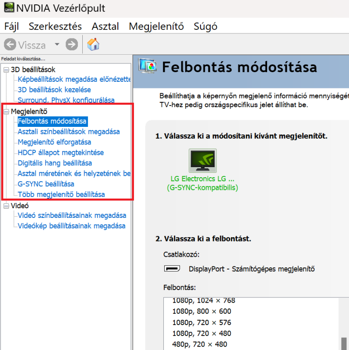This screenshot has width=349, height=350.
Task: Open the home page via house icon
Action: click(x=93, y=44)
